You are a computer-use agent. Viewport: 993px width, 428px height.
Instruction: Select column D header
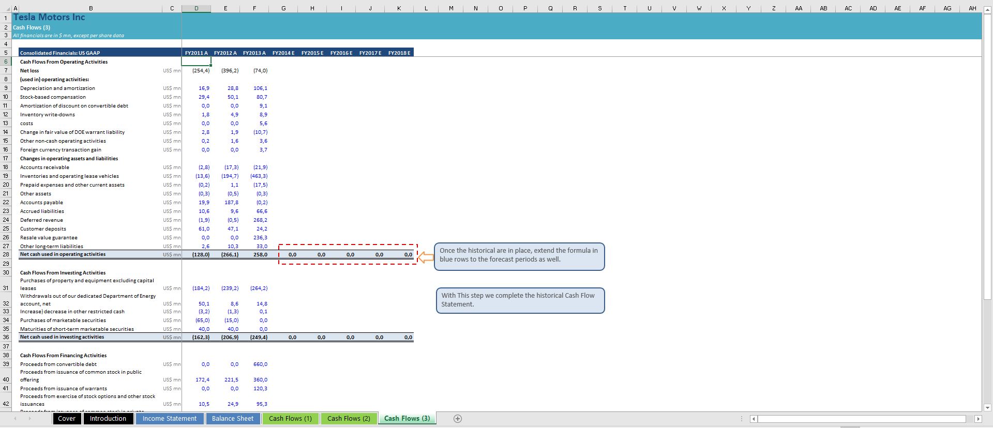point(197,8)
